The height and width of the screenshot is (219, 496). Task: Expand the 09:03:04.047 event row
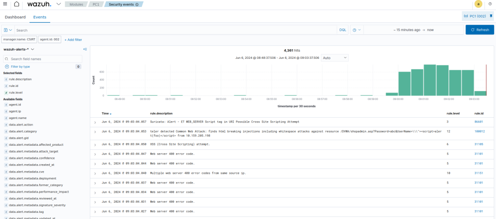pos(95,154)
